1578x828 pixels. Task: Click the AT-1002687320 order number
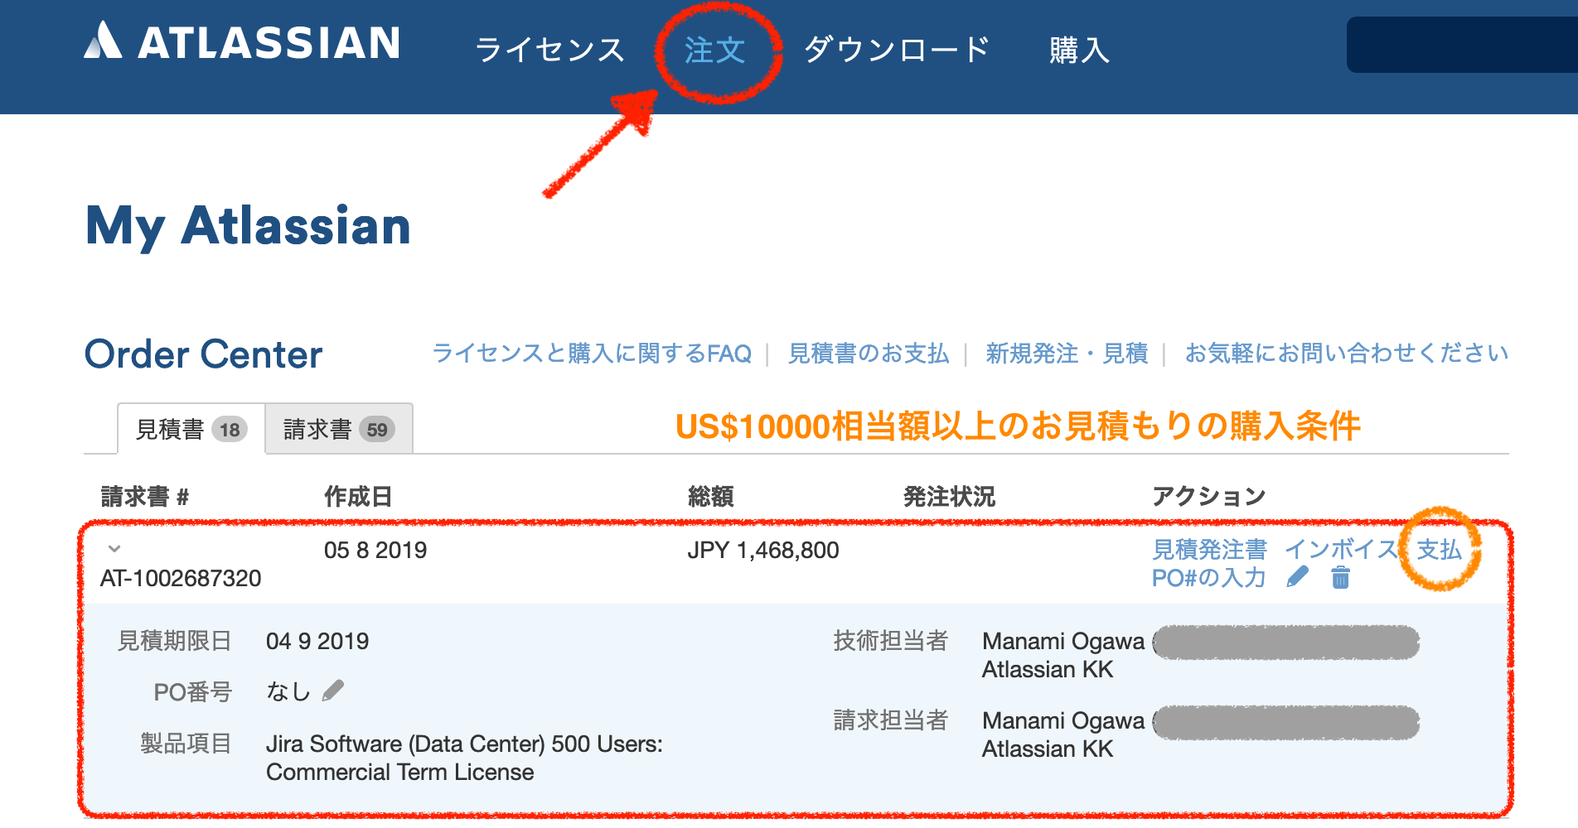tap(181, 578)
